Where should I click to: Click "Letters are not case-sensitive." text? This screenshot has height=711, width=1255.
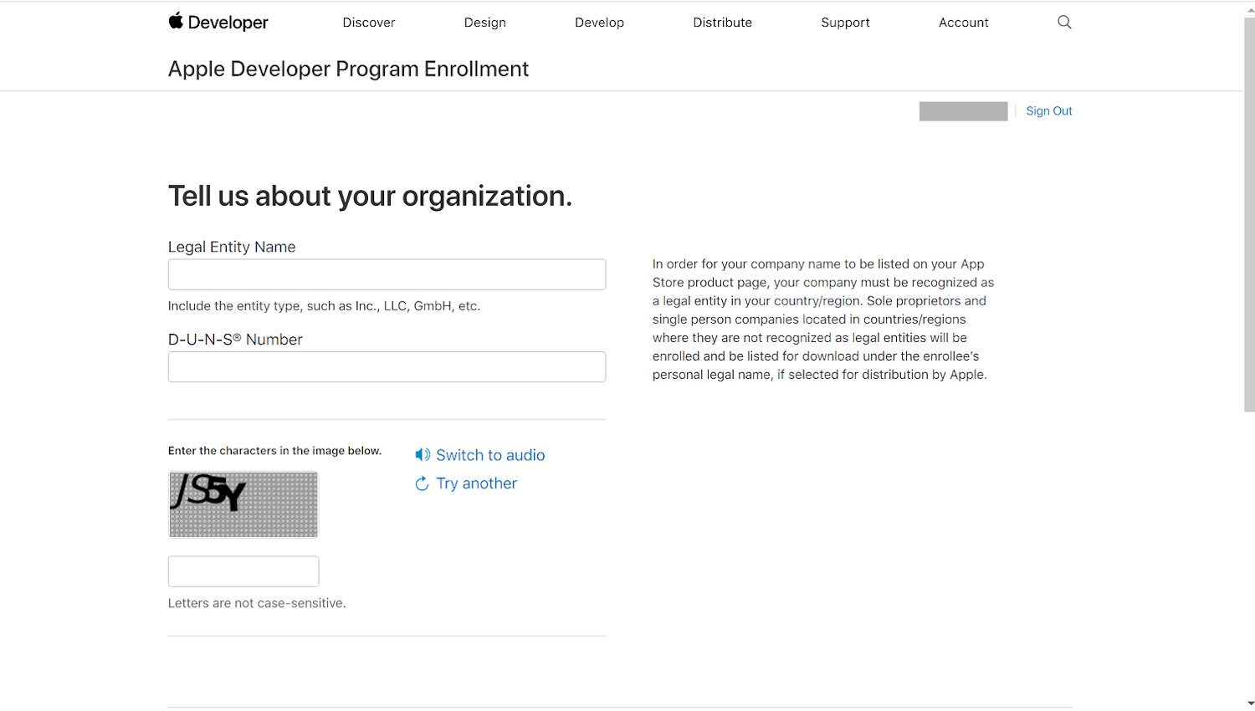point(257,603)
